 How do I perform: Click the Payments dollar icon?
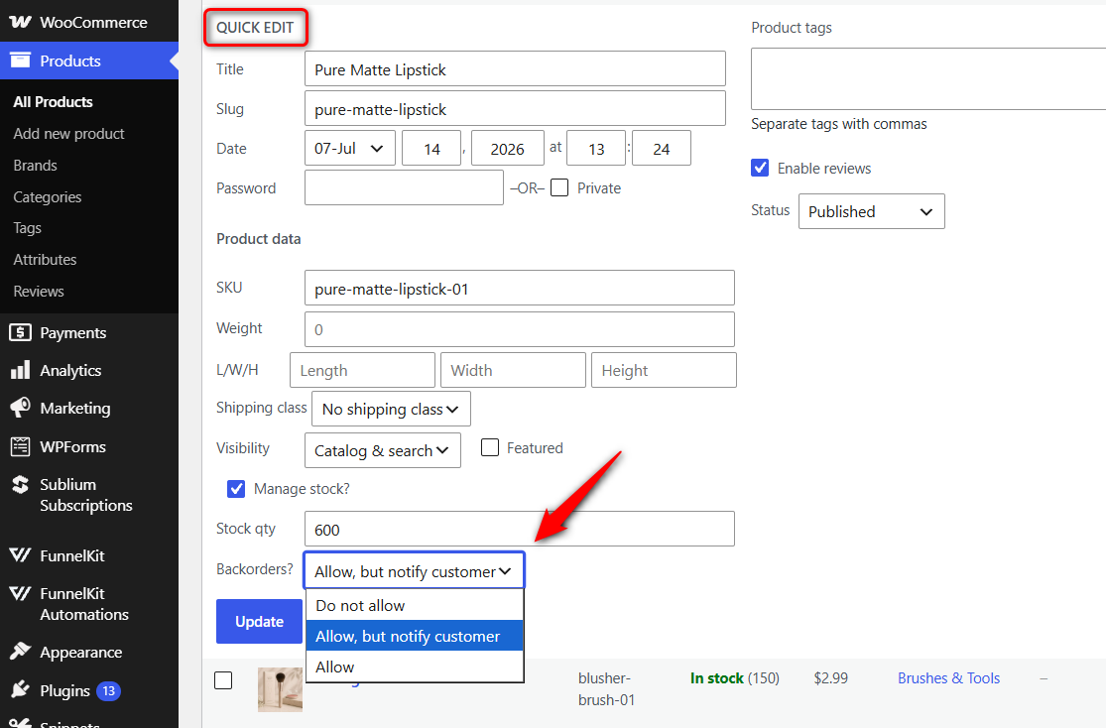[x=21, y=332]
